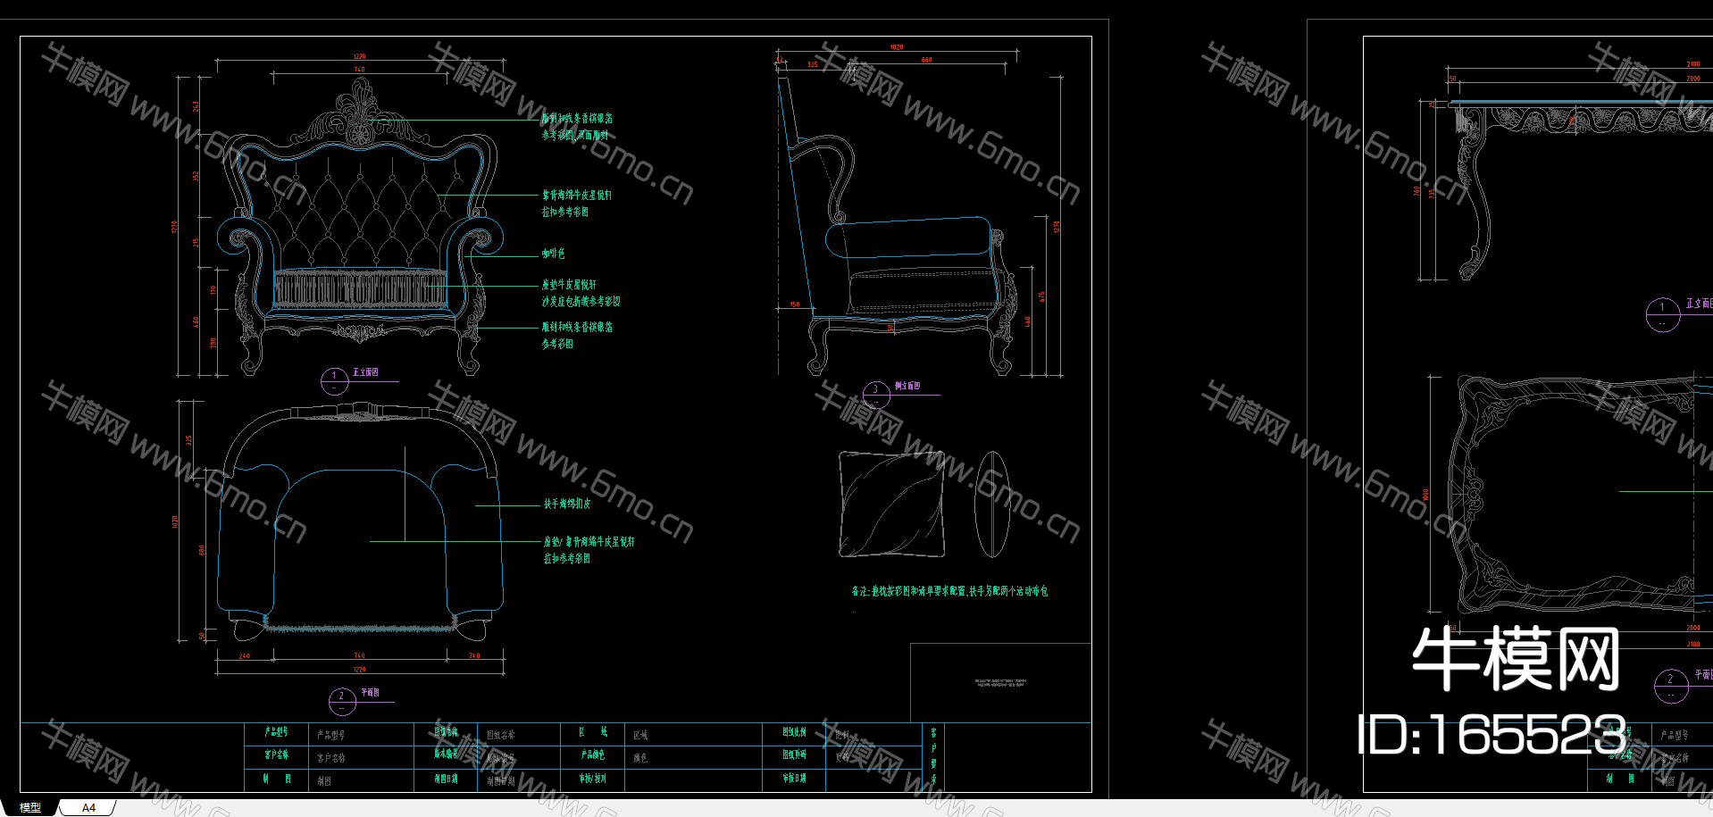Click the 区域 value cell in title block

pyautogui.click(x=640, y=735)
